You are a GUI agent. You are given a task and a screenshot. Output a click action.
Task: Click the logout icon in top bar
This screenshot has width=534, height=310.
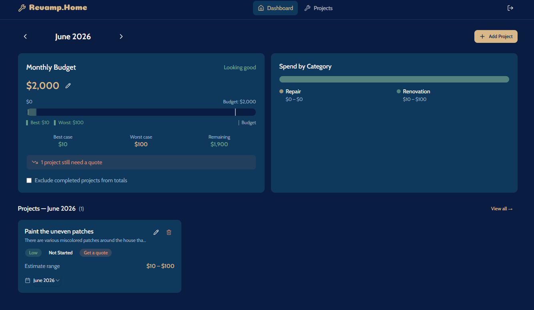click(x=510, y=8)
